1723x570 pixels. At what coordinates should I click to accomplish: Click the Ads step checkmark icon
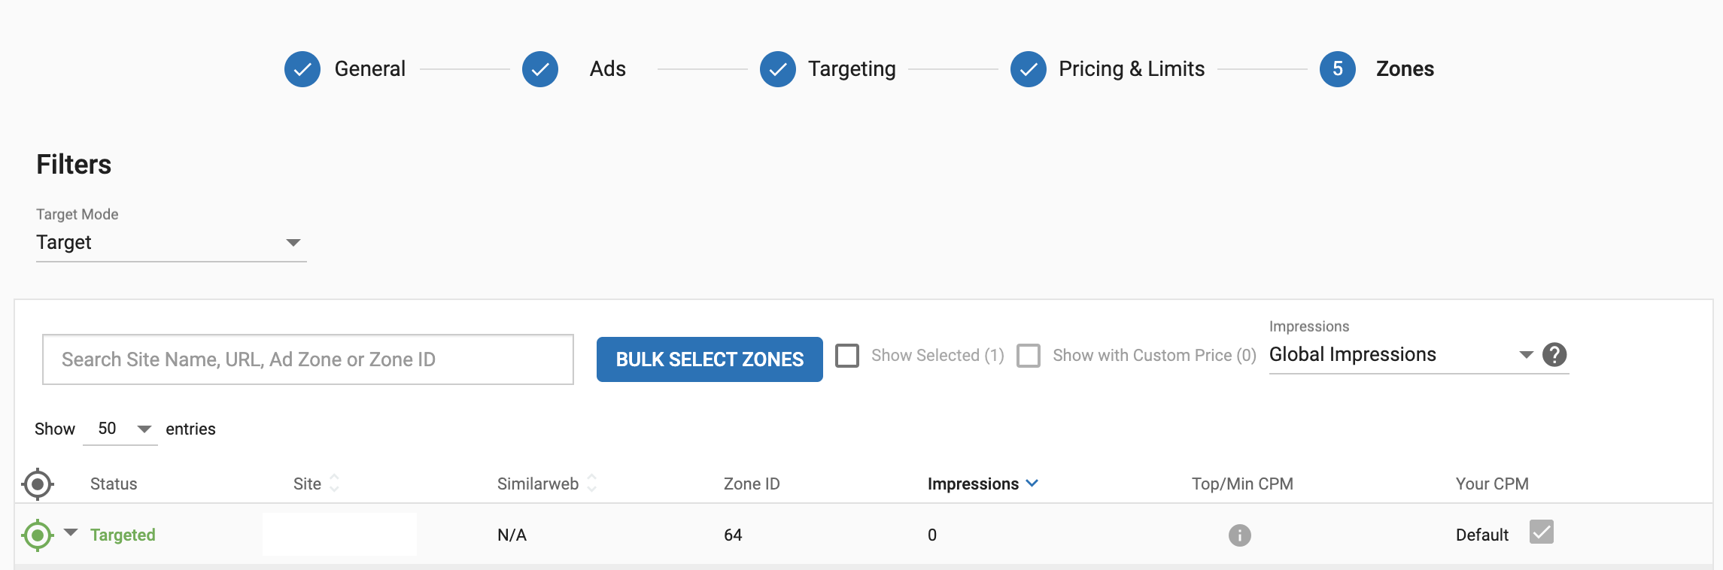click(540, 69)
